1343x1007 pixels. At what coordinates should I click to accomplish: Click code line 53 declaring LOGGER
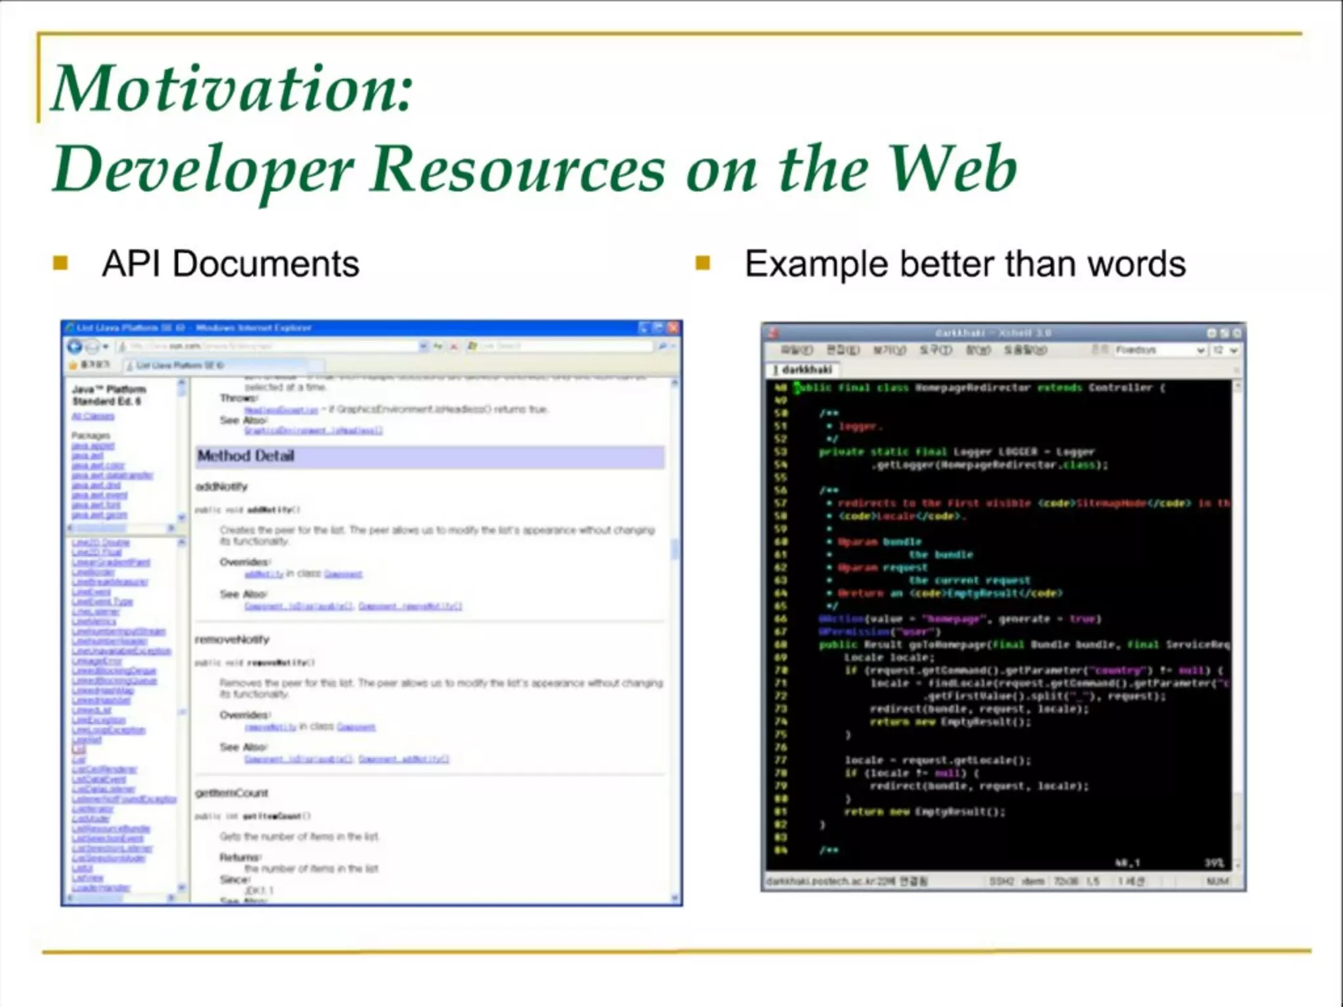[957, 452]
